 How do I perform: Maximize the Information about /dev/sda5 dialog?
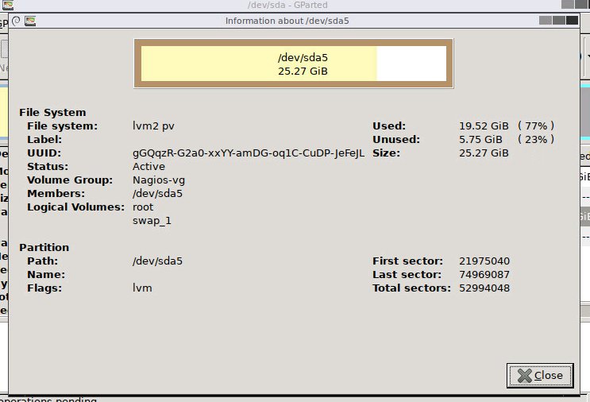[x=558, y=21]
